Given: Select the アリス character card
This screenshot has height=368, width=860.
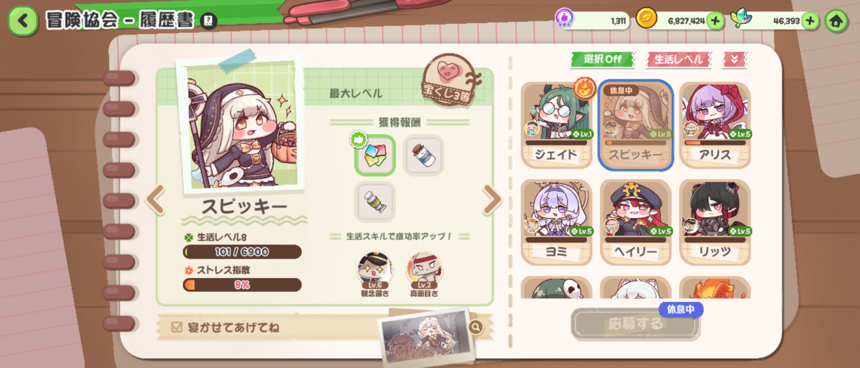Looking at the screenshot, I should (715, 125).
